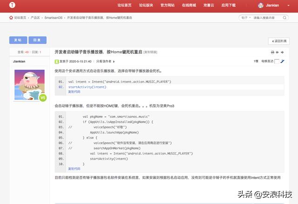Image resolution: width=298 pixels, height=204 pixels.
Task: Click the search magnifier icon
Action: [x=284, y=18]
